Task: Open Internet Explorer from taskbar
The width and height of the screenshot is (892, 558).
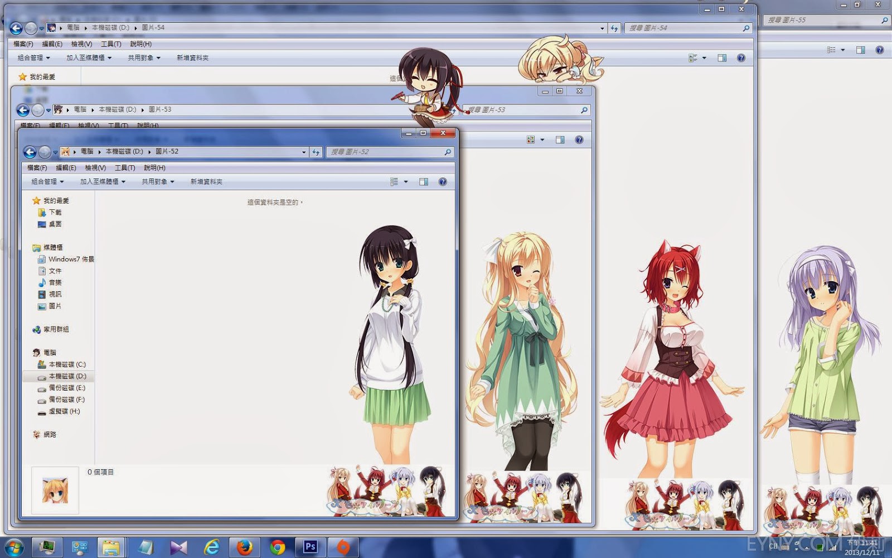Action: [x=211, y=547]
